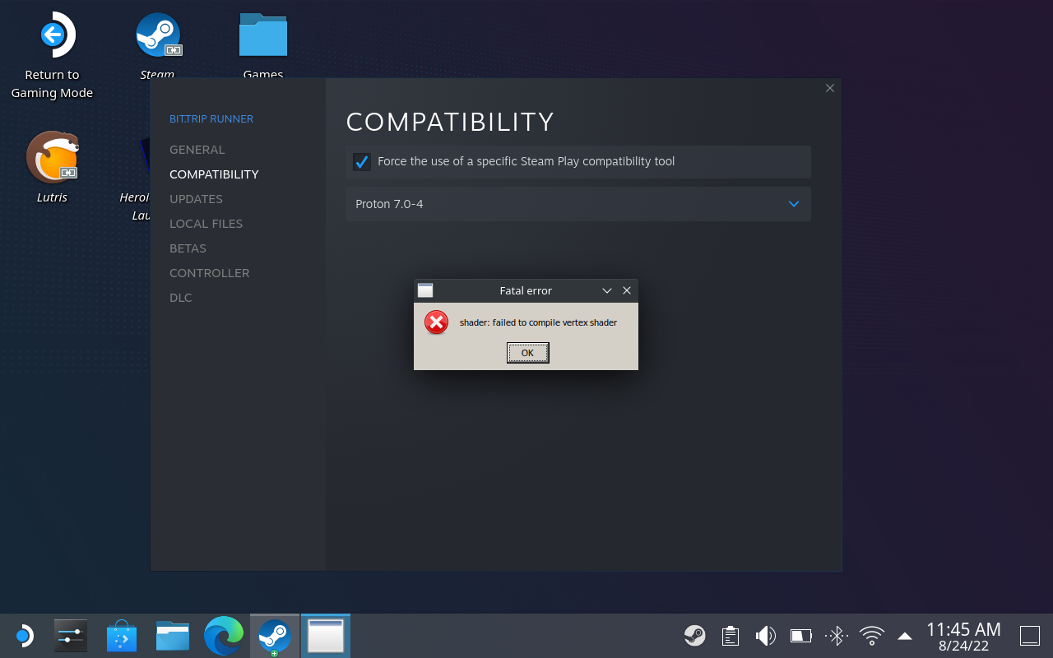Open Wi-Fi networks tray icon
Screen dimensions: 1053x658
[x=872, y=635]
